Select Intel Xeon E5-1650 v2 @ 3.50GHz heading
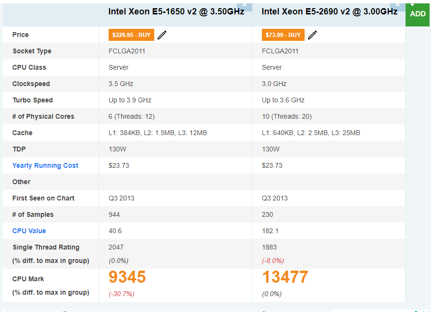The width and height of the screenshot is (431, 312). 176,12
